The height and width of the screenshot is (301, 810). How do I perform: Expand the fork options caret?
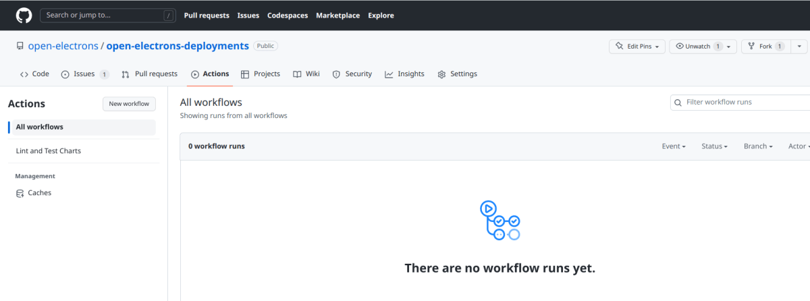[x=799, y=47]
